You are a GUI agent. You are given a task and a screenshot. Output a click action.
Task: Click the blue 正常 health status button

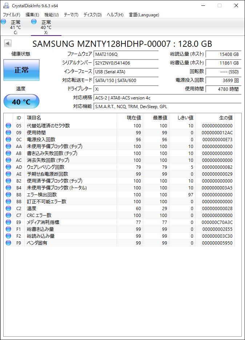(x=21, y=70)
